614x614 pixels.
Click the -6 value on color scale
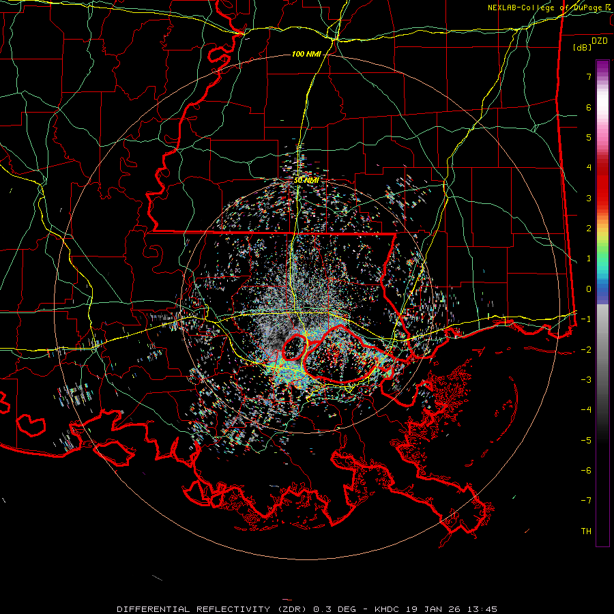click(x=586, y=471)
